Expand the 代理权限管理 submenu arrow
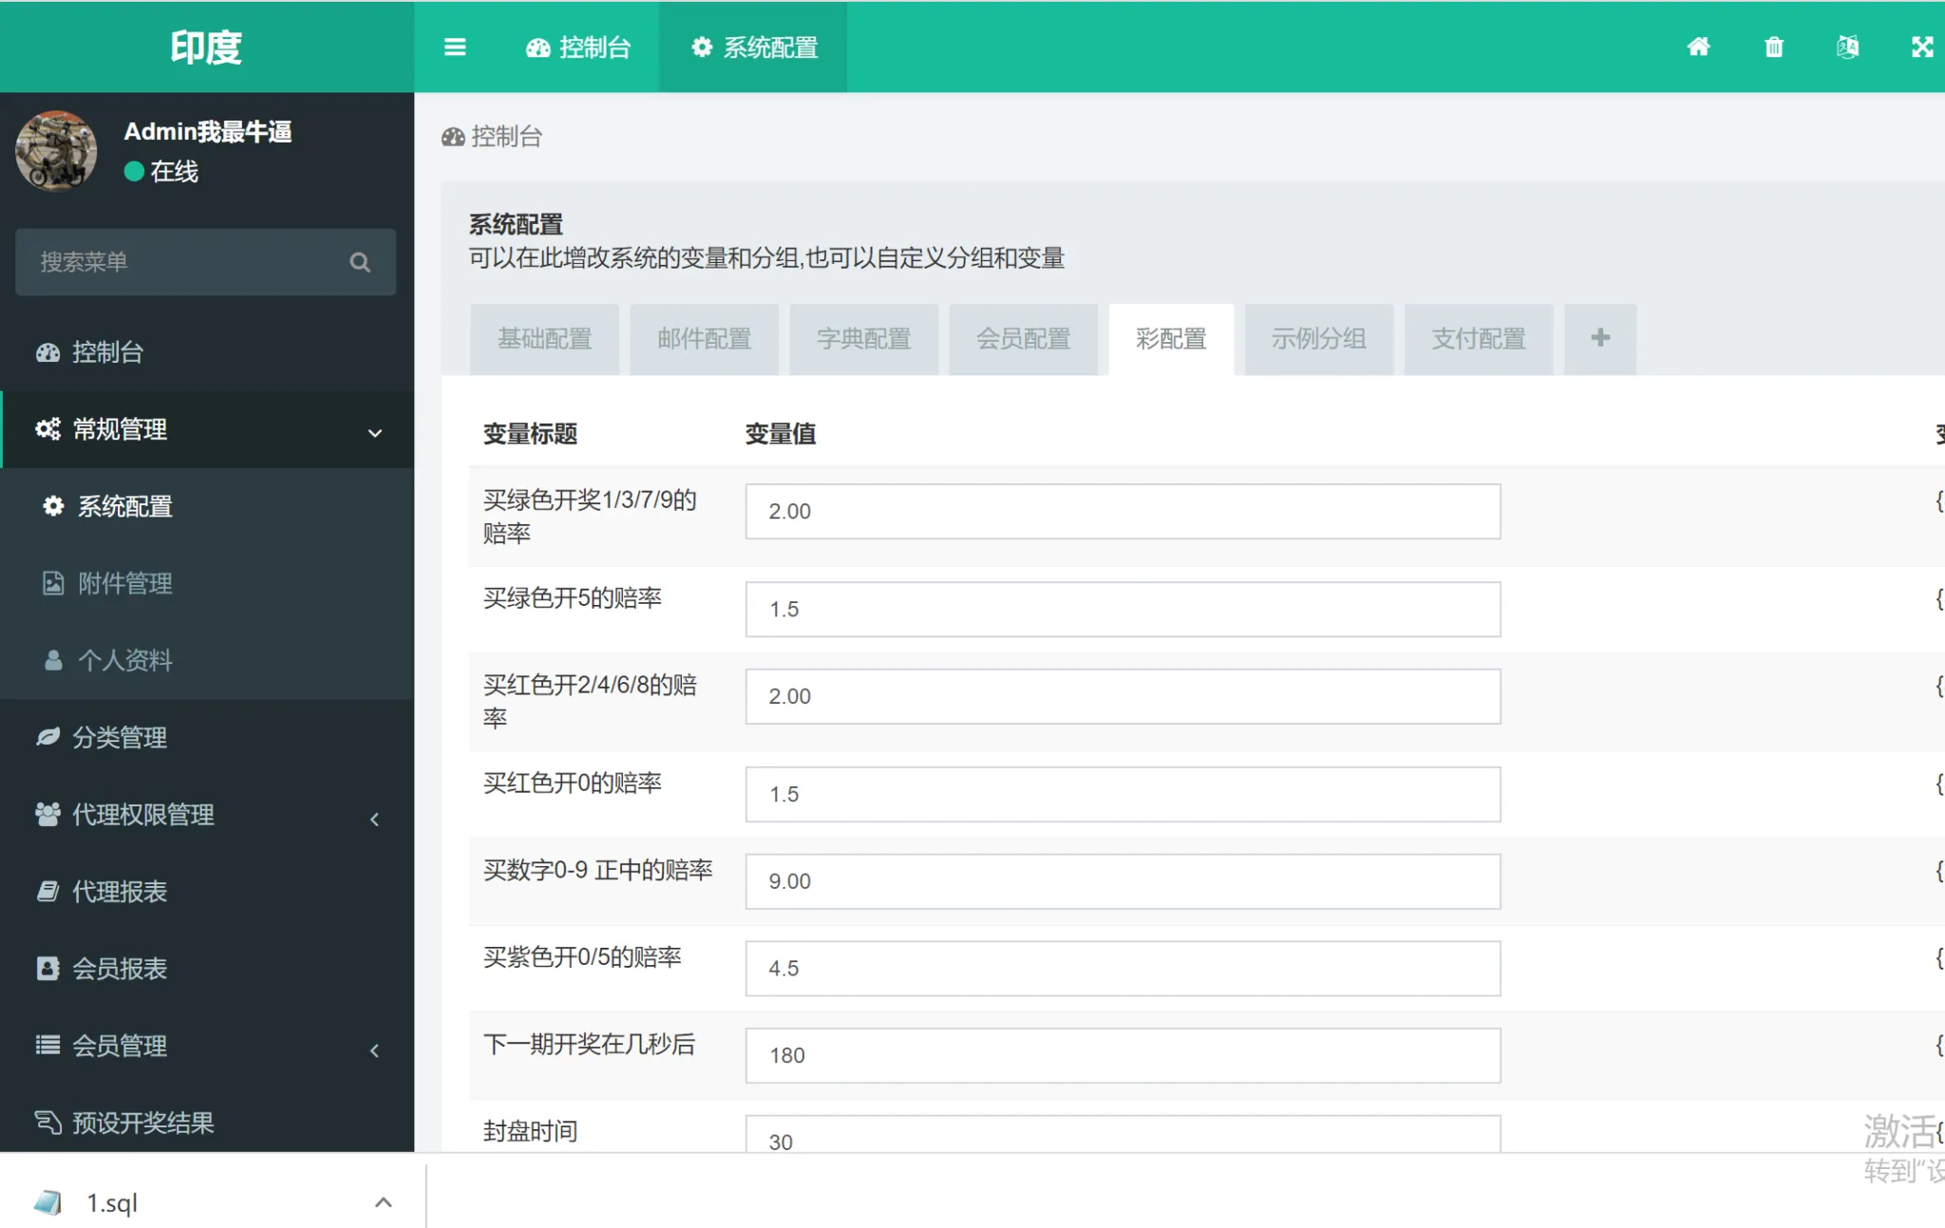Screen dimensions: 1945x1228 (x=375, y=819)
